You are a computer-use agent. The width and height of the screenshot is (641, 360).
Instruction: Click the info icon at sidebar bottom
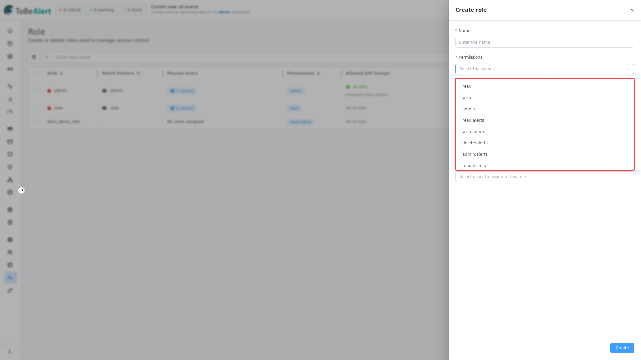10,352
